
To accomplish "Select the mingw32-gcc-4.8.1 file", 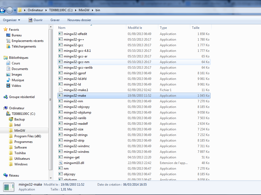I will [x=77, y=51].
